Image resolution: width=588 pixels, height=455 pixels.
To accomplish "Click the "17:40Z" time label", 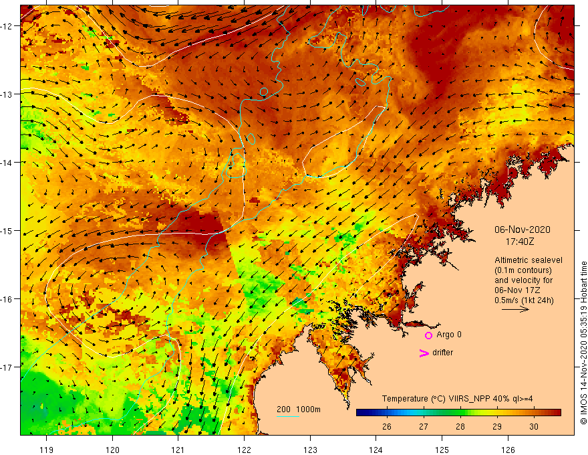I will (520, 242).
